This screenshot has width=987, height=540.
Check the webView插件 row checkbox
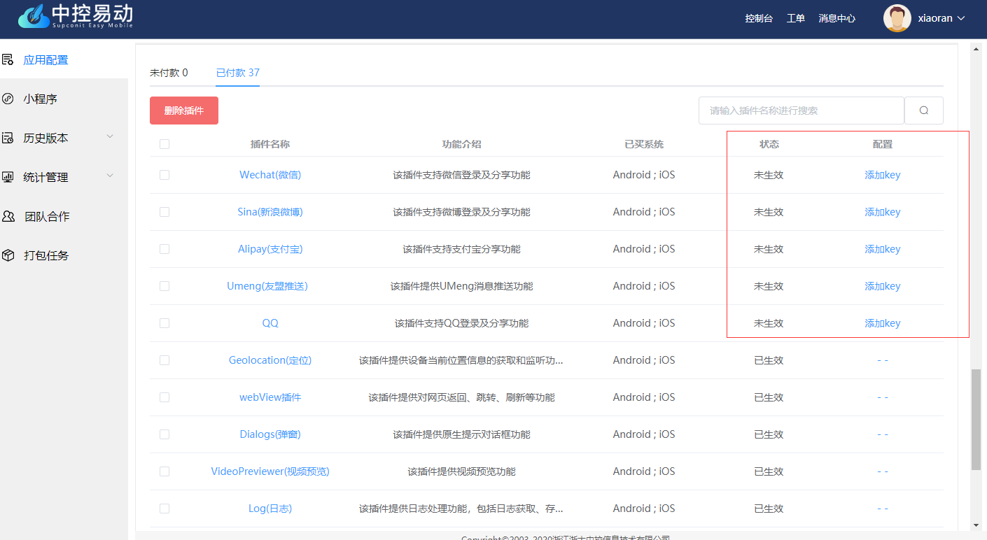(x=164, y=397)
